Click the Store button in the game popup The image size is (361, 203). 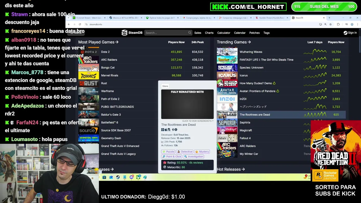pyautogui.click(x=165, y=86)
